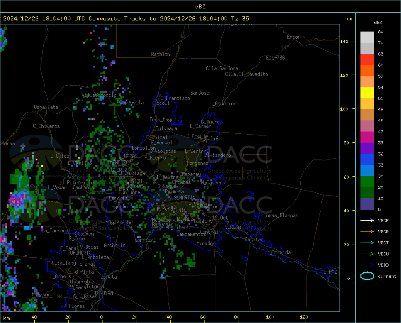Click the S_MARTIN map label
401x323 pixels.
pyautogui.click(x=184, y=198)
